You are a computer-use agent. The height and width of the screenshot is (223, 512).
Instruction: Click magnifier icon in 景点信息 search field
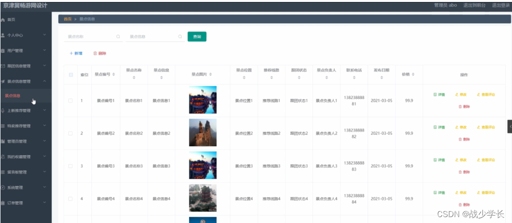click(x=180, y=37)
